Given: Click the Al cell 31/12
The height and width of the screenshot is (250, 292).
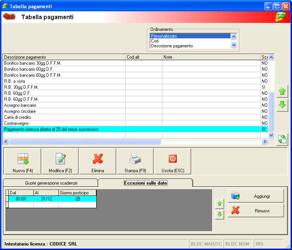Looking at the screenshot, I should tap(46, 199).
